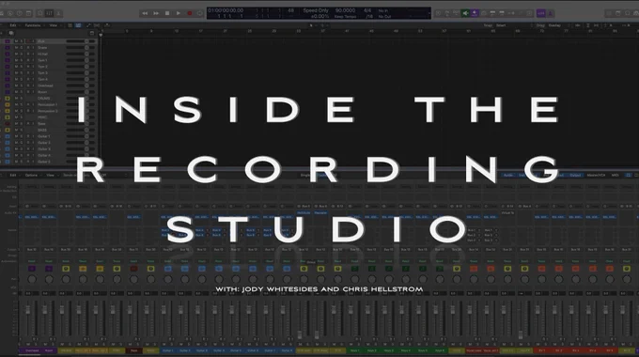Click the purple button beside green speaker icon
Image resolution: width=639 pixels, height=357 pixels.
(x=475, y=13)
